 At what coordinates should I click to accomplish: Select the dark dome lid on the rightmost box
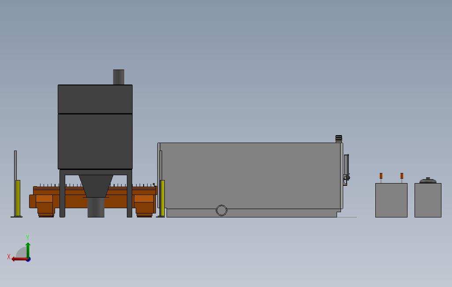pos(428,180)
